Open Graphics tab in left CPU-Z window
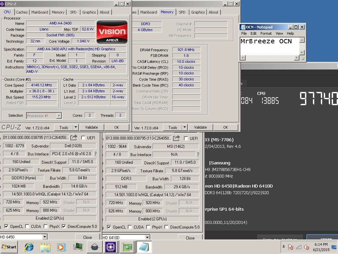The width and height of the screenshot is (338, 254). click(89, 12)
